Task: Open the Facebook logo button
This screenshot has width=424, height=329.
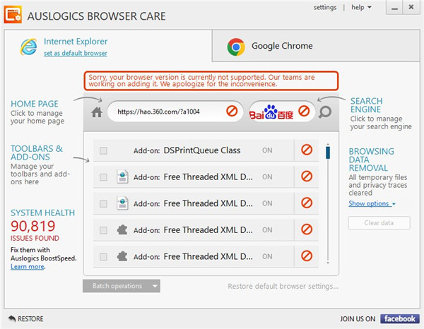Action: point(400,318)
